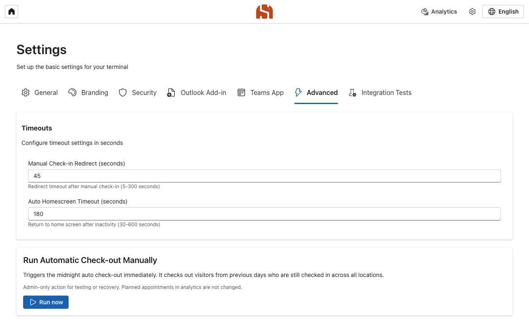Go to the home screen icon
529x322 pixels.
click(12, 12)
